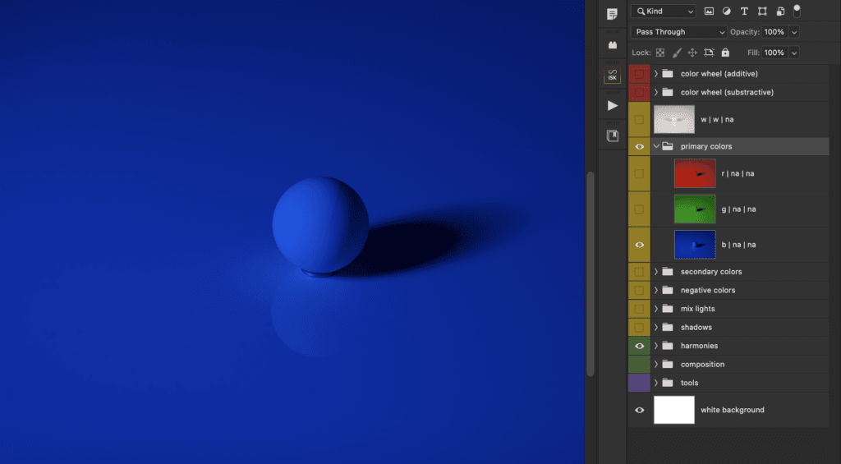The image size is (841, 464).
Task: Expand the composition group
Action: 656,365
